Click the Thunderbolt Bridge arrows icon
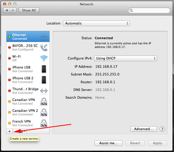Screen dimensions: 174x152 pos(44,91)
